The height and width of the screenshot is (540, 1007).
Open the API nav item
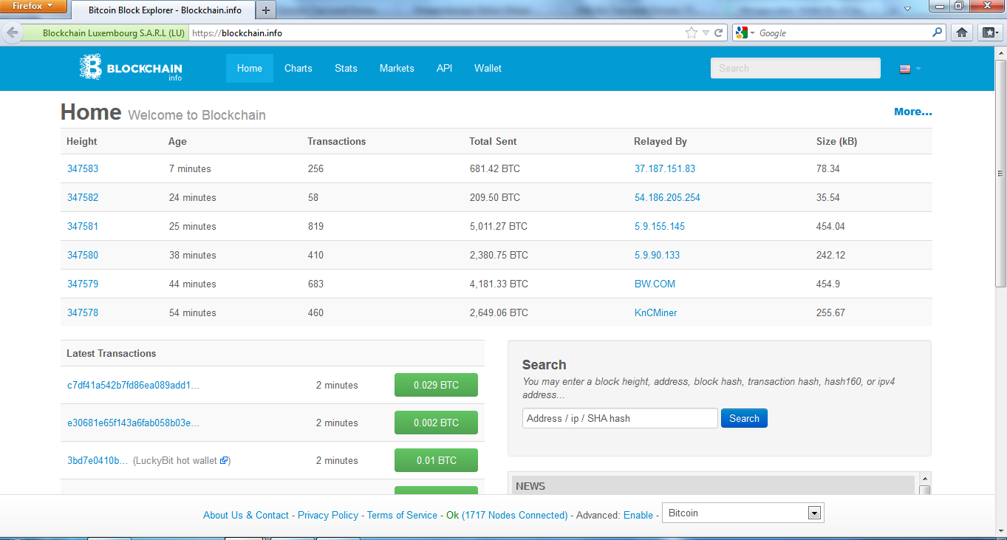coord(444,68)
